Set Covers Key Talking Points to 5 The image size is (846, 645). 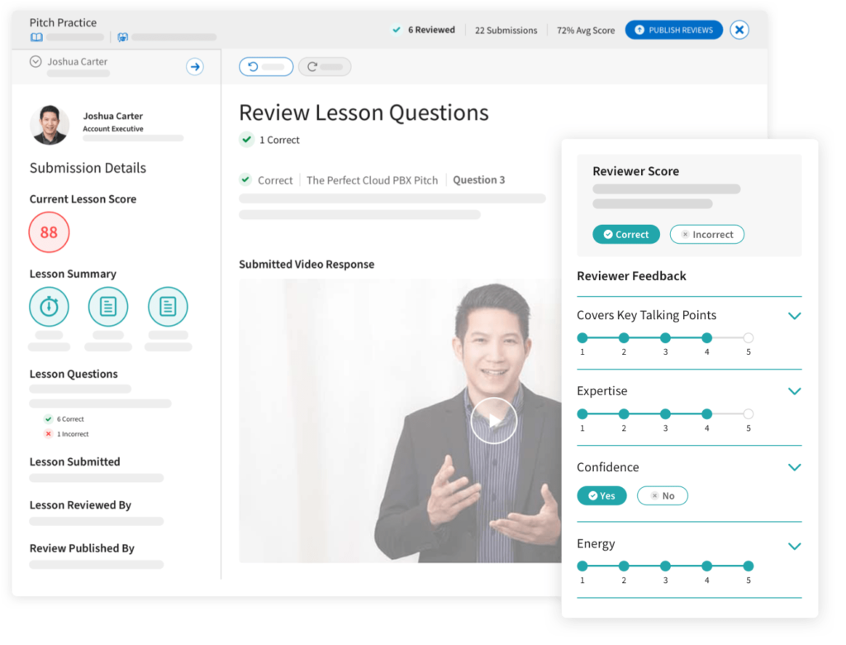(748, 338)
